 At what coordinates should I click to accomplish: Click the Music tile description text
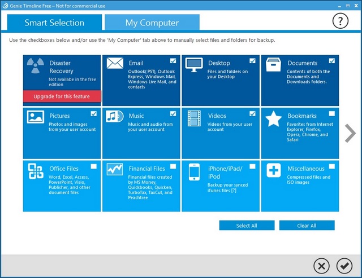pyautogui.click(x=150, y=127)
